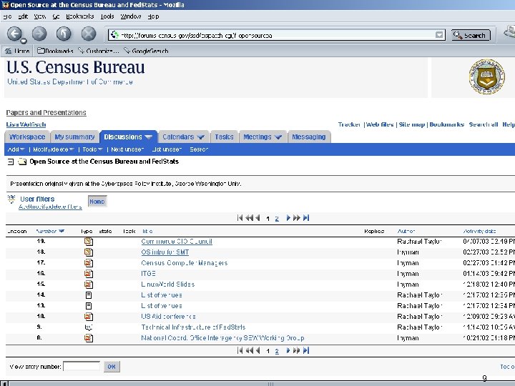Image resolution: width=515 pixels, height=386 pixels.
Task: Click the None user filter button
Action: click(x=97, y=201)
